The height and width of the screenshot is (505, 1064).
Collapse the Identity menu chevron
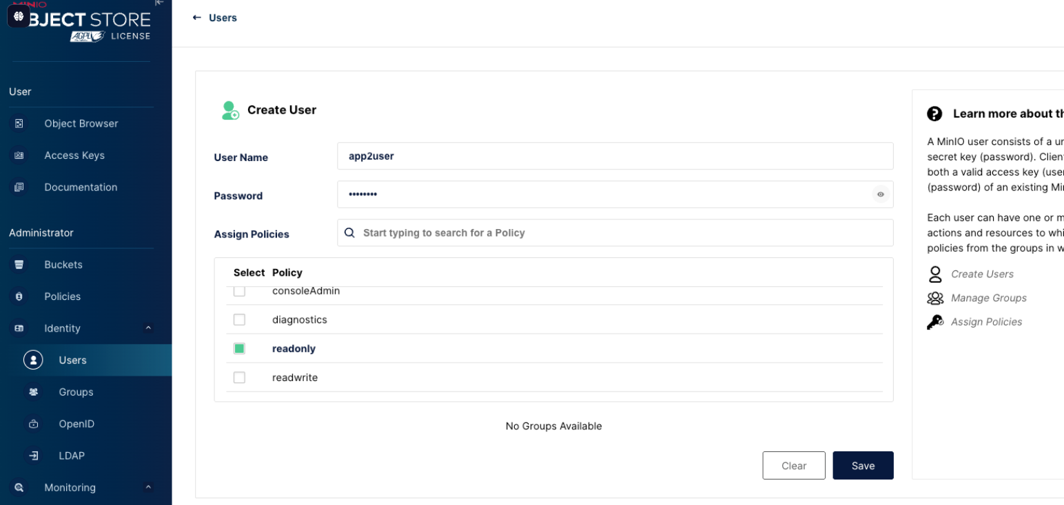[x=148, y=328]
